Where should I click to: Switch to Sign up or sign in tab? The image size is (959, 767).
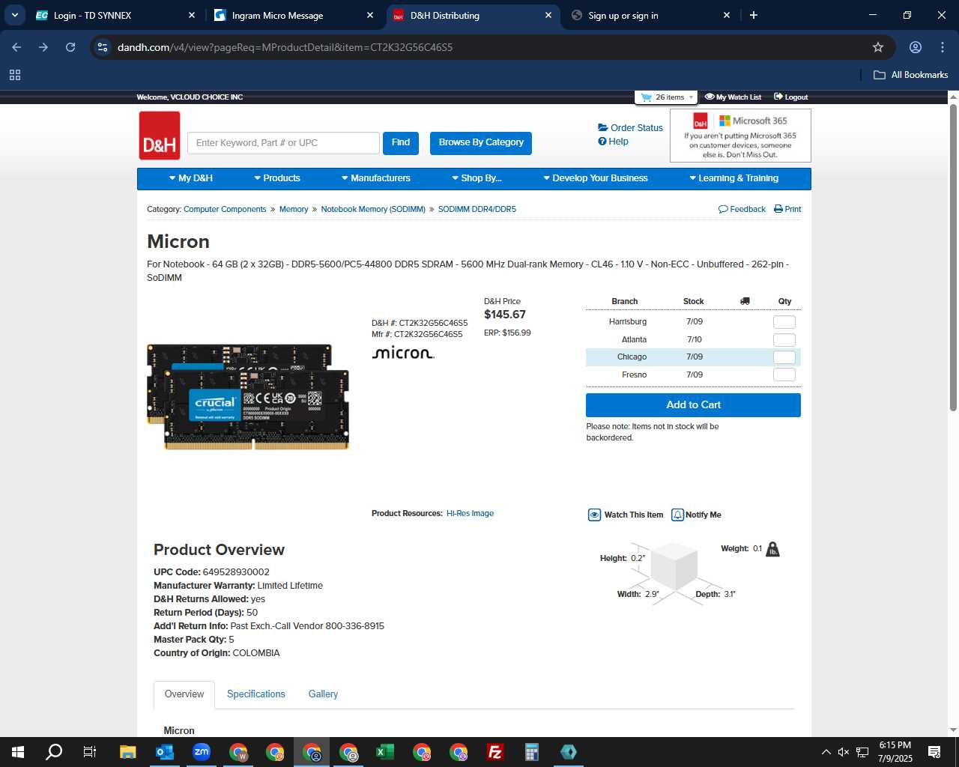tap(650, 15)
